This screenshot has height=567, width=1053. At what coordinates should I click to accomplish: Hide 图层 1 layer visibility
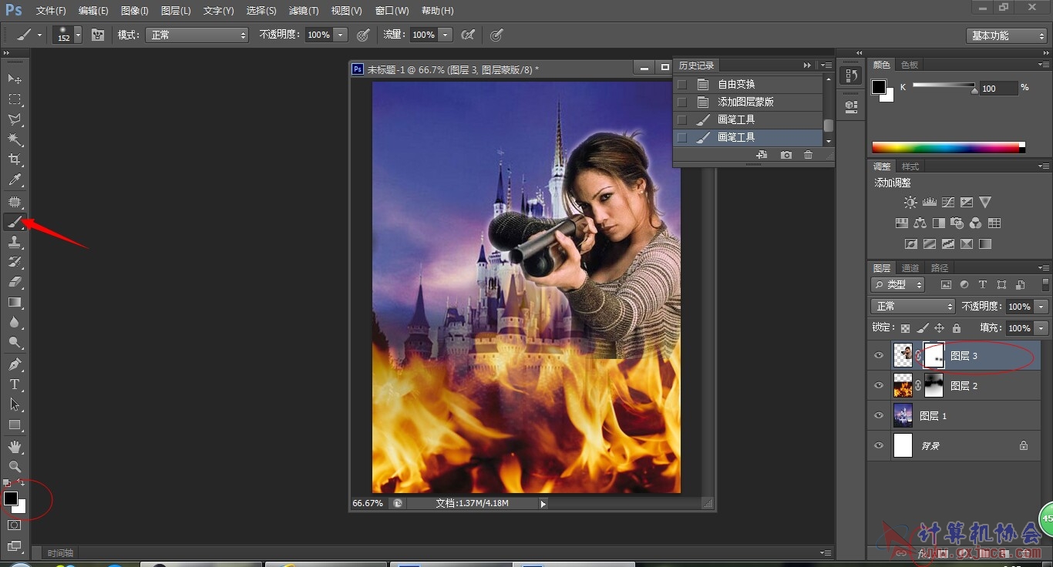pyautogui.click(x=879, y=416)
